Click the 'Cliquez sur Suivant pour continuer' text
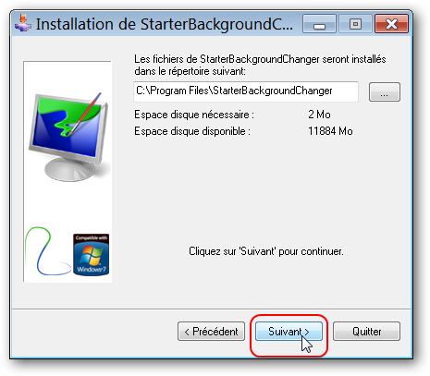 click(x=265, y=251)
